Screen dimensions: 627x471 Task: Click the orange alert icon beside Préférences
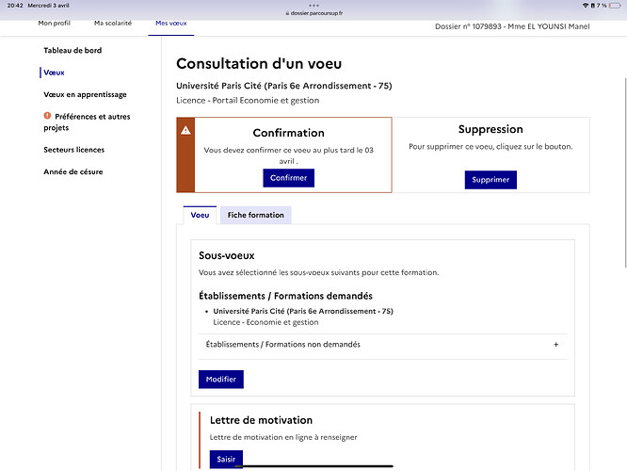point(47,116)
